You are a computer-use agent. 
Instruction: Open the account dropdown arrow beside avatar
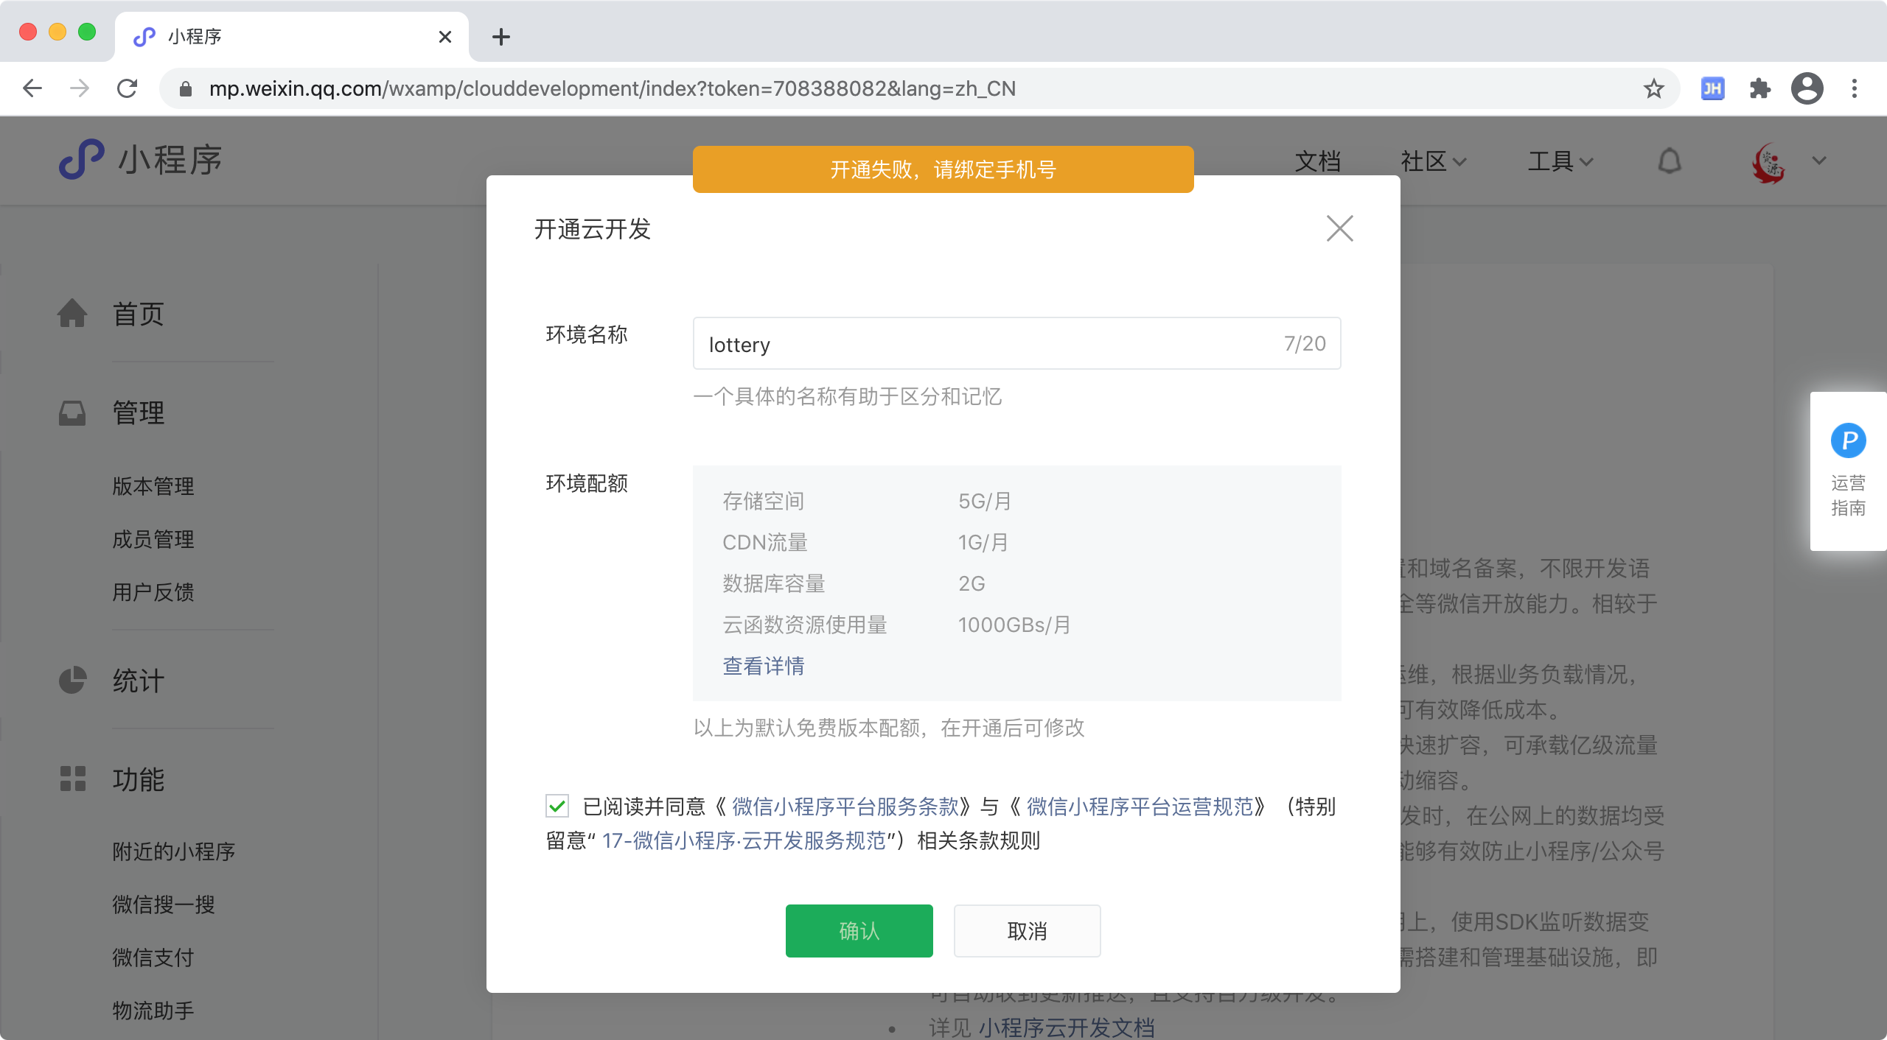(1819, 161)
